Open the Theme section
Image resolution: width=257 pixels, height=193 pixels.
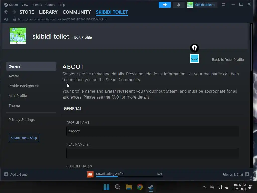tap(14, 106)
